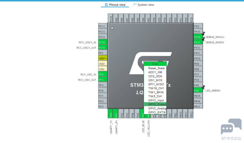
Task: Click the PC10 pin at top
Action: [x=110, y=18]
